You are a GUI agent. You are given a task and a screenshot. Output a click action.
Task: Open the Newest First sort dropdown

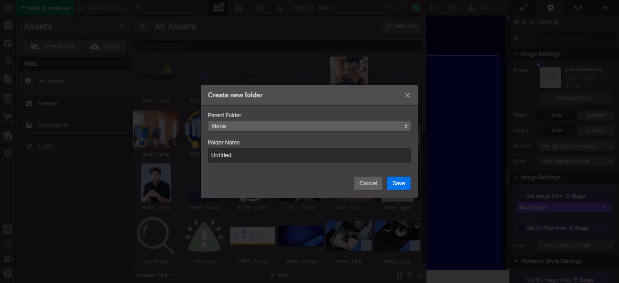tap(155, 275)
